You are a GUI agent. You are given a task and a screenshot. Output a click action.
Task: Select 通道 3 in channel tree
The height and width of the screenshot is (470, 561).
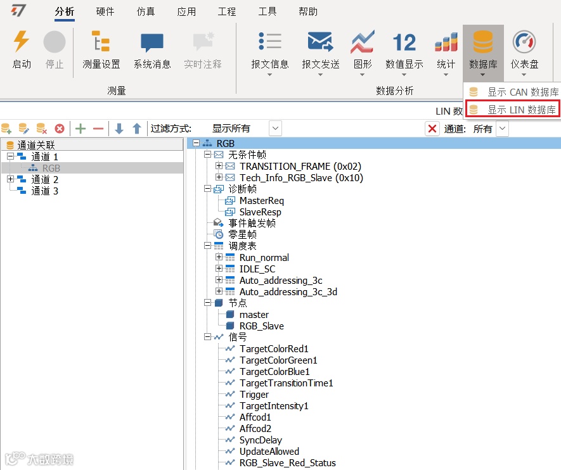[44, 191]
